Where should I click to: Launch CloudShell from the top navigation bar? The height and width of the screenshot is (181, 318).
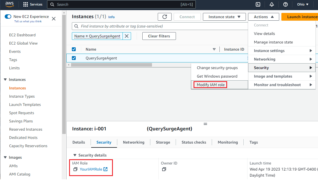(258, 4)
